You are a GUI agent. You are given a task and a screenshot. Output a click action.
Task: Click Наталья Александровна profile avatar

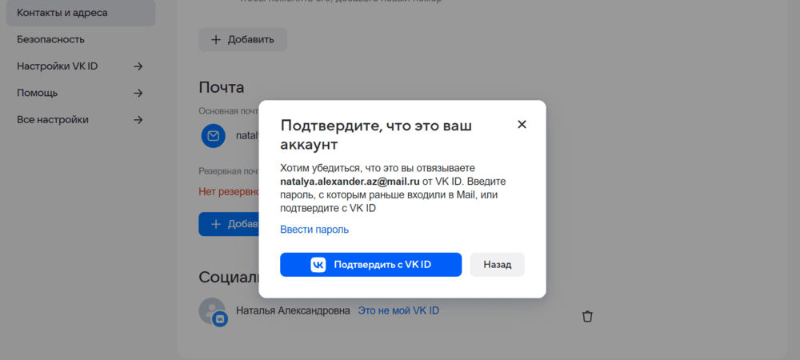pos(212,311)
